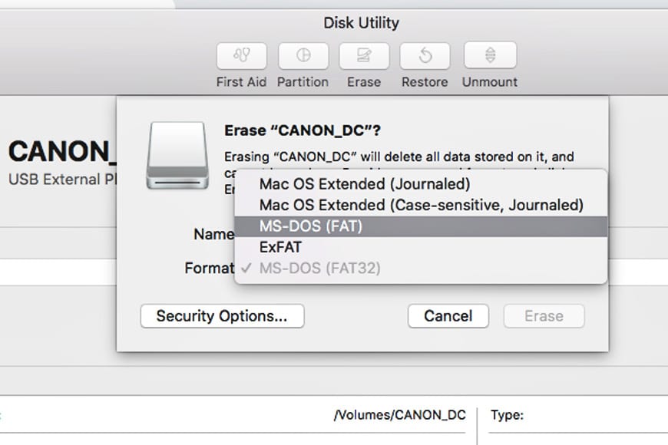668x445 pixels.
Task: Click the Restore arrow icon
Action: [425, 56]
